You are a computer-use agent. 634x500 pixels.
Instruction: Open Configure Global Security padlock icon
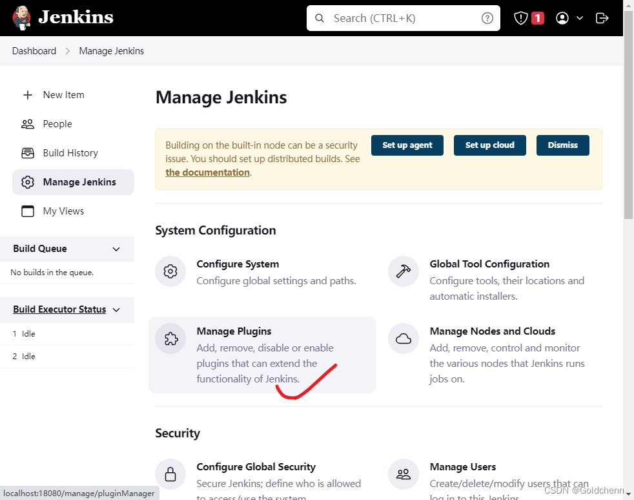(x=170, y=474)
